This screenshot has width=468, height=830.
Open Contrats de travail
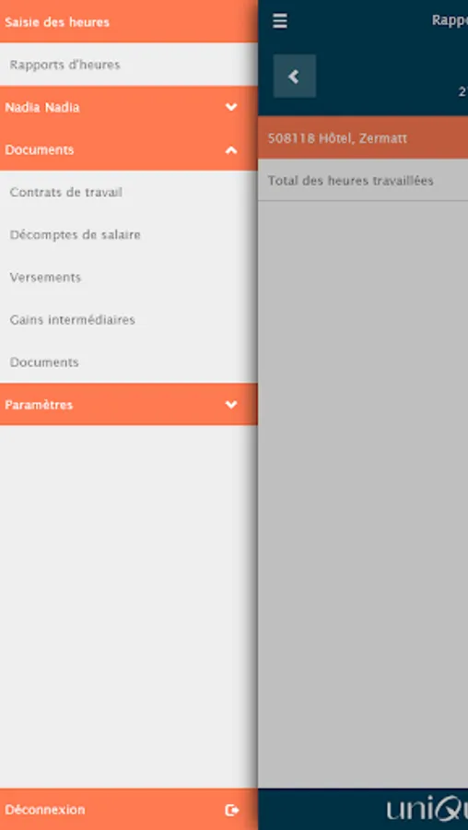point(128,192)
